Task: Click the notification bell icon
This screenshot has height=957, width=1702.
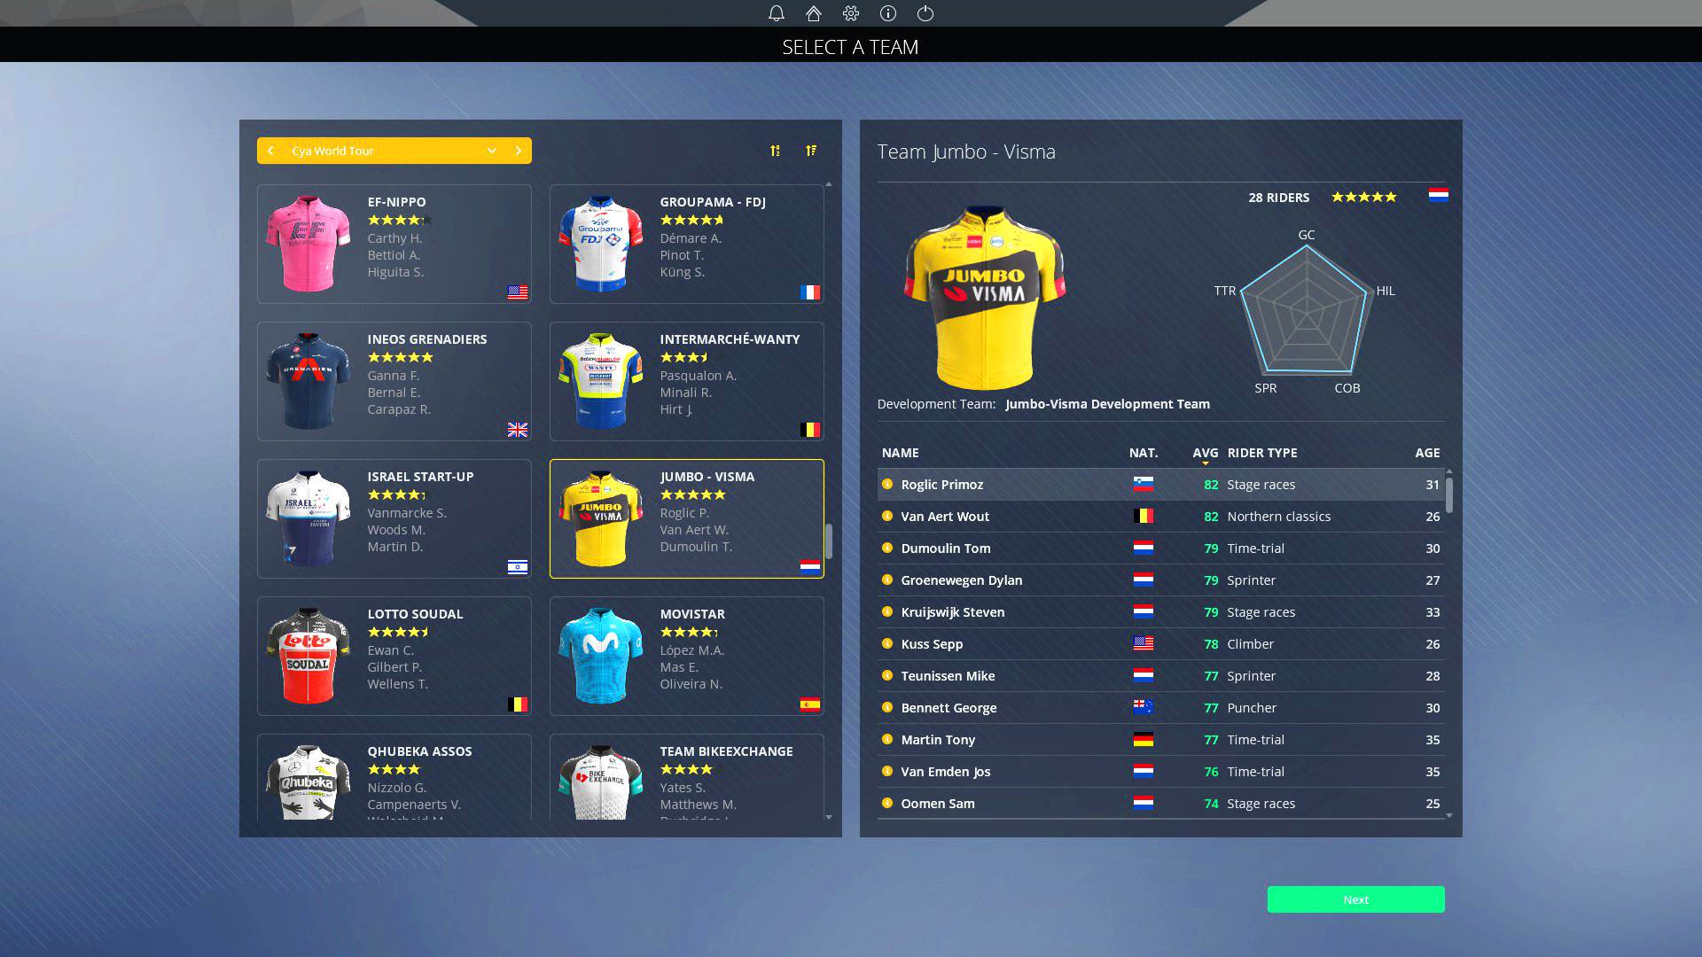Action: click(x=775, y=13)
